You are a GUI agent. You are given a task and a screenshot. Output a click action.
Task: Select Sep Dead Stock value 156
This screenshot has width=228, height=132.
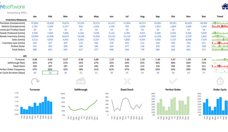[158, 66]
